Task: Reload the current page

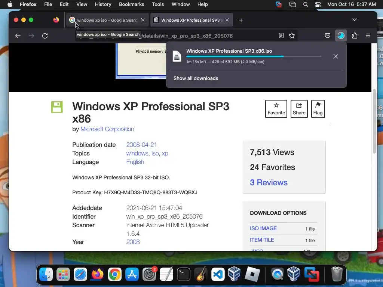Action: tap(45, 36)
